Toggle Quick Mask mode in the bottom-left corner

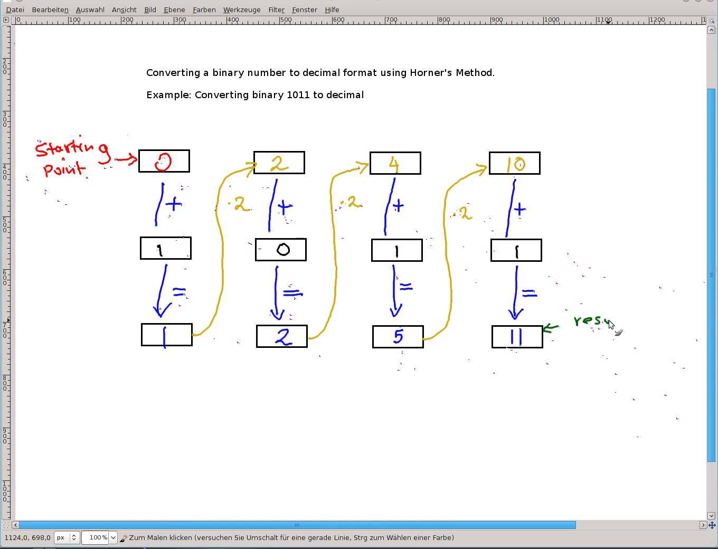(6, 525)
